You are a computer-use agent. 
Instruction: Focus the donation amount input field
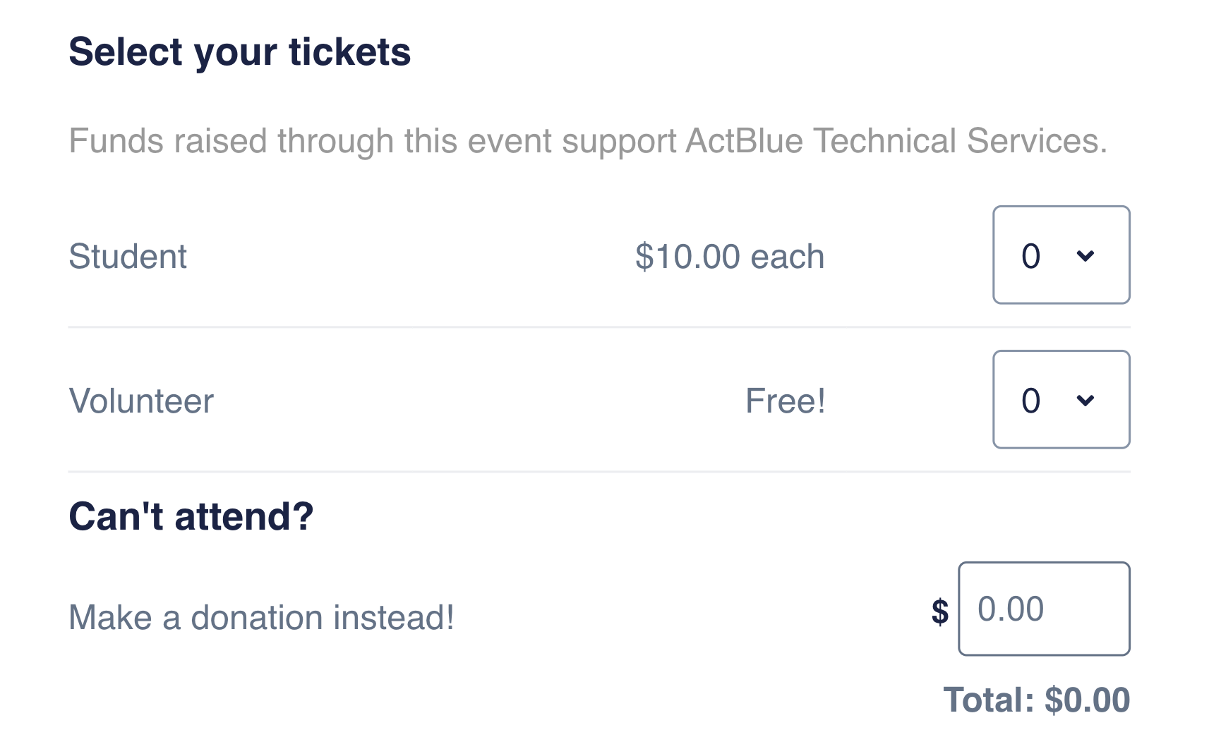(x=1045, y=609)
